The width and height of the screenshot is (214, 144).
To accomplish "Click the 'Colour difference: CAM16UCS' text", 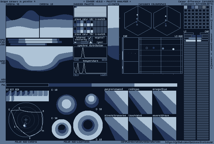I will (196, 1).
